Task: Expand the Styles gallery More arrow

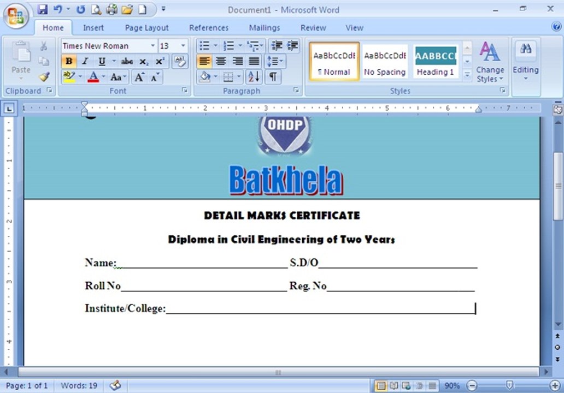Action: click(467, 75)
